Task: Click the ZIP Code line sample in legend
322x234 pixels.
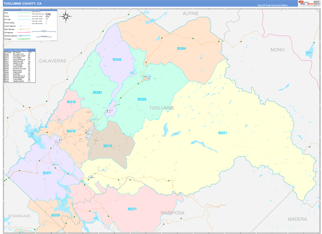Action: point(23,20)
